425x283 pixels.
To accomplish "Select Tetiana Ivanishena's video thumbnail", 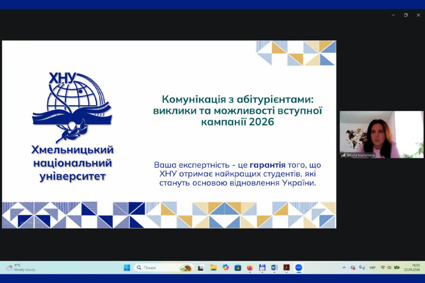I will pyautogui.click(x=381, y=134).
